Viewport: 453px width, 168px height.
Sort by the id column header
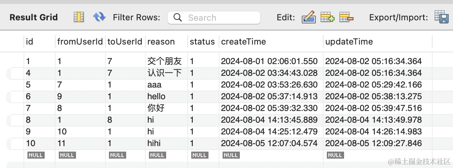39,41
